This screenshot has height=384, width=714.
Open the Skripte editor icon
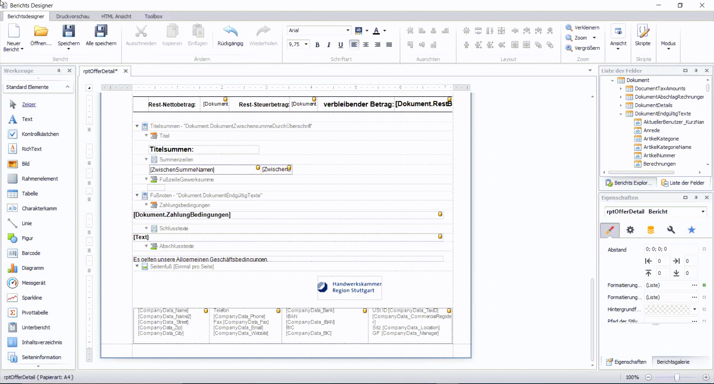tap(643, 31)
